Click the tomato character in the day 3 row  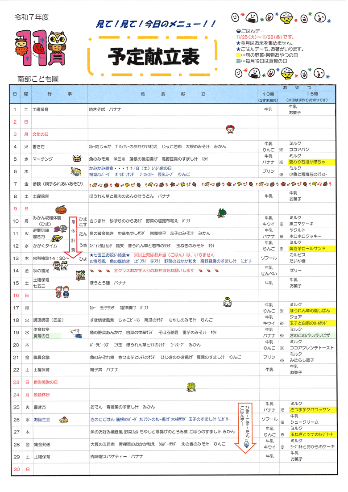(231, 129)
